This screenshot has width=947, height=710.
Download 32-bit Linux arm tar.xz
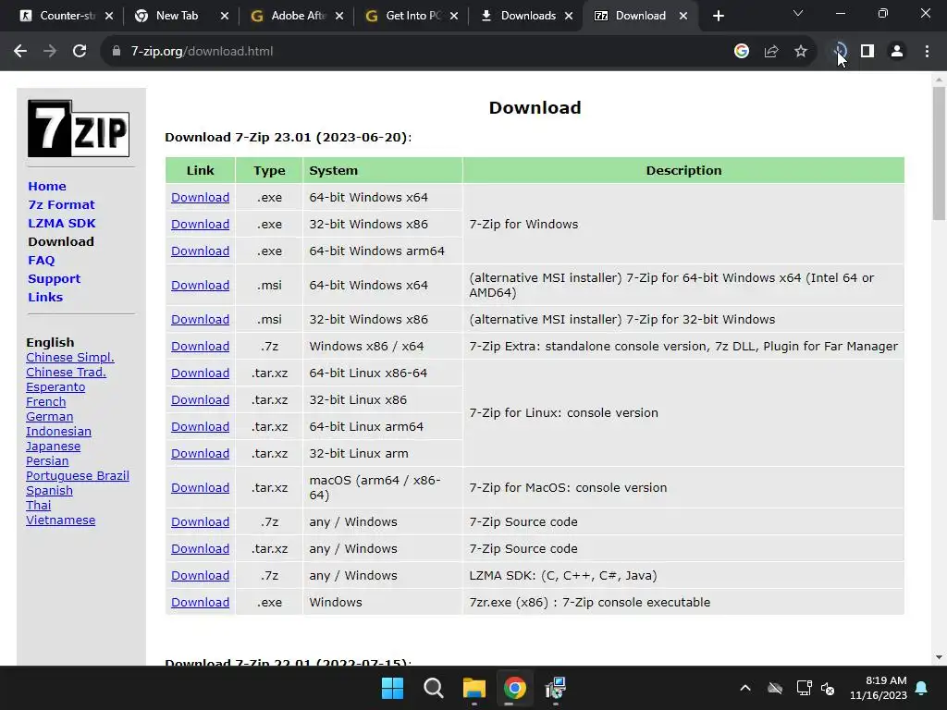coord(200,453)
